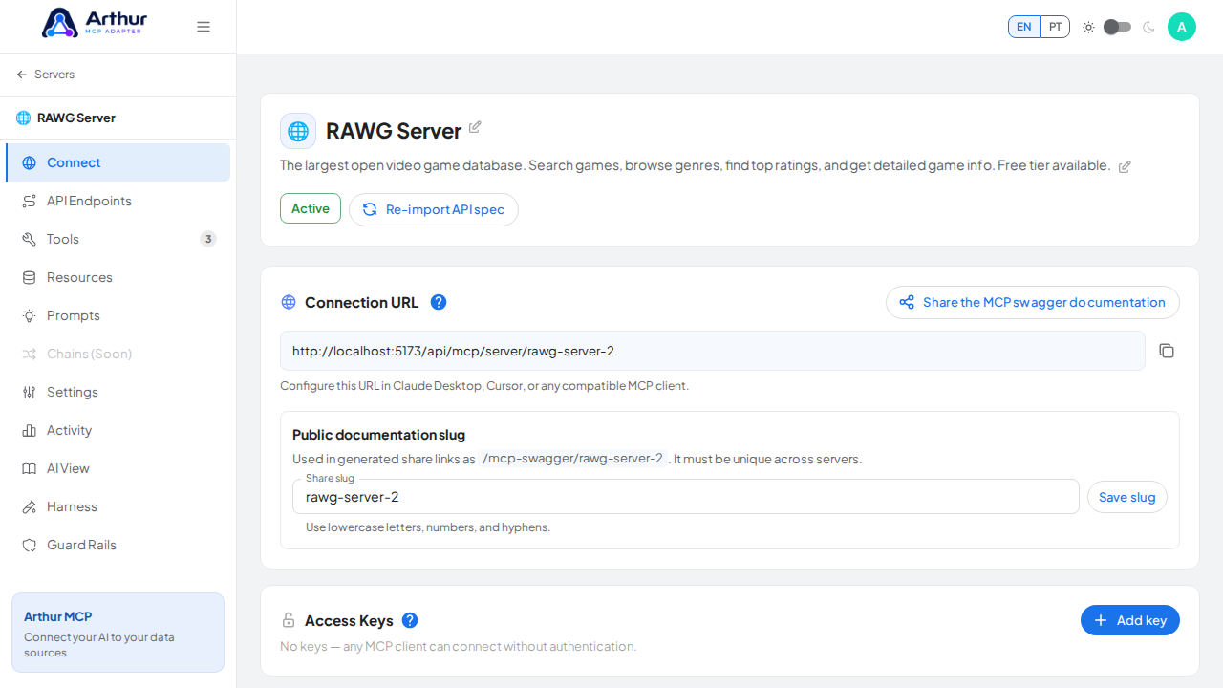Open the Activity section
Viewport: 1223px width, 688px height.
(118, 430)
